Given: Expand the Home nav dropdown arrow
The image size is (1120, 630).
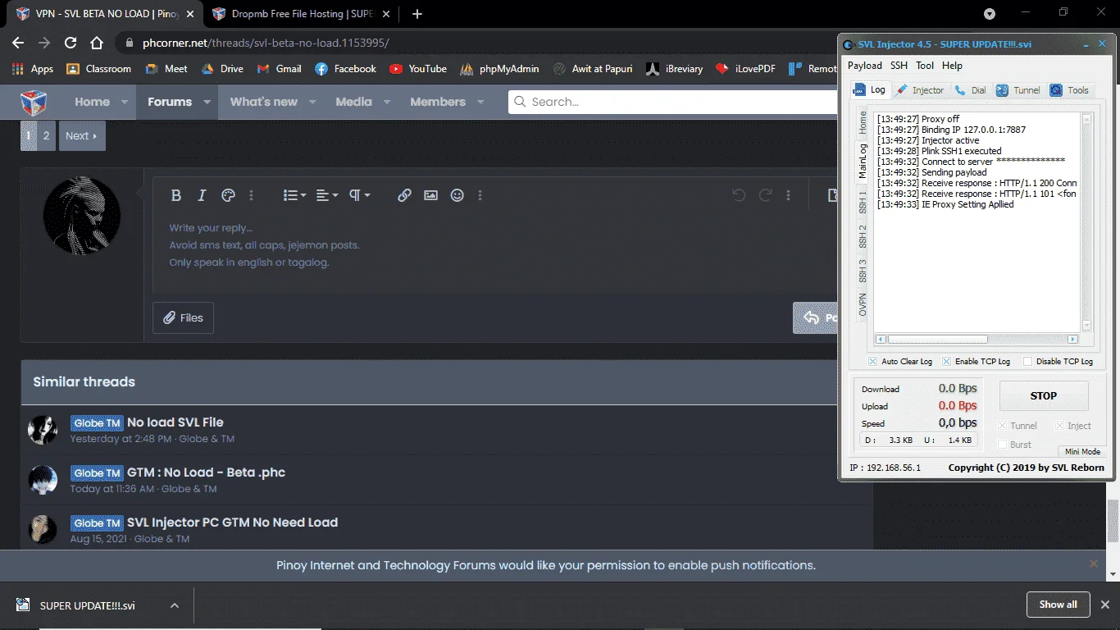Looking at the screenshot, I should point(125,102).
